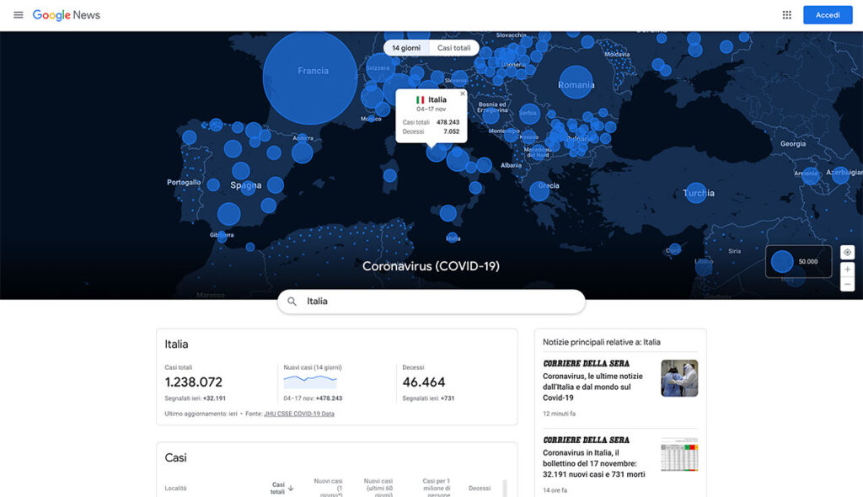Click the Grecia bubble on map
The height and width of the screenshot is (497, 863).
point(539,191)
